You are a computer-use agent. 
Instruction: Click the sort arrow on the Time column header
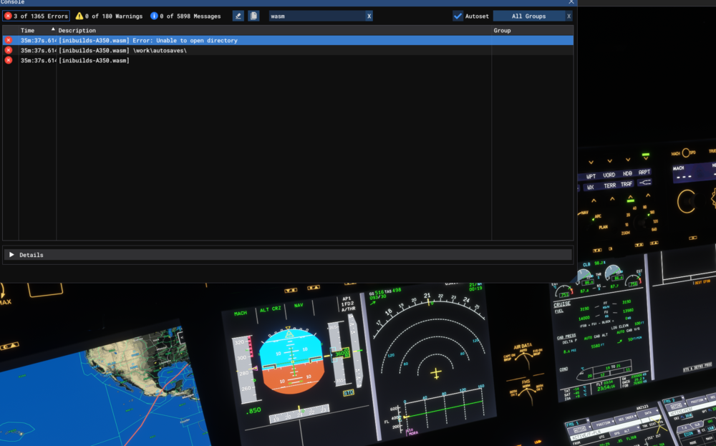(x=52, y=29)
